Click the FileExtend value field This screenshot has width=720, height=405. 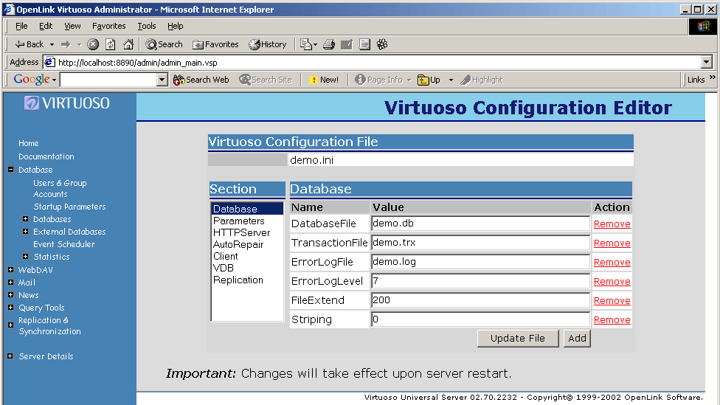point(480,300)
